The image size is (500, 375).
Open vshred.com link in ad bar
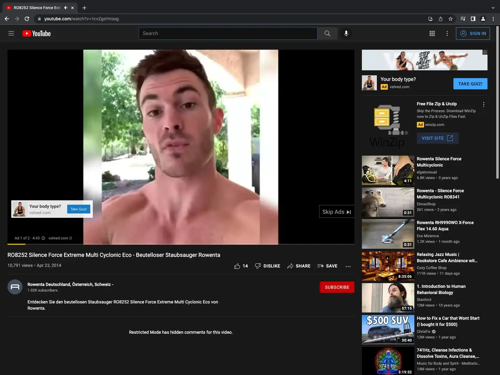click(x=60, y=238)
